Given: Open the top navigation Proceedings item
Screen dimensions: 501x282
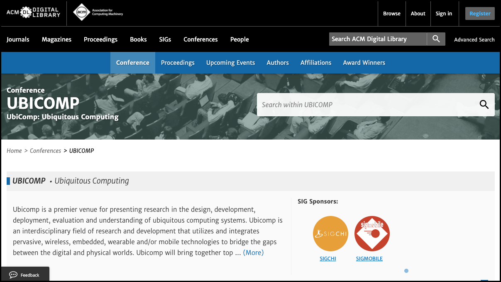Looking at the screenshot, I should tap(100, 39).
